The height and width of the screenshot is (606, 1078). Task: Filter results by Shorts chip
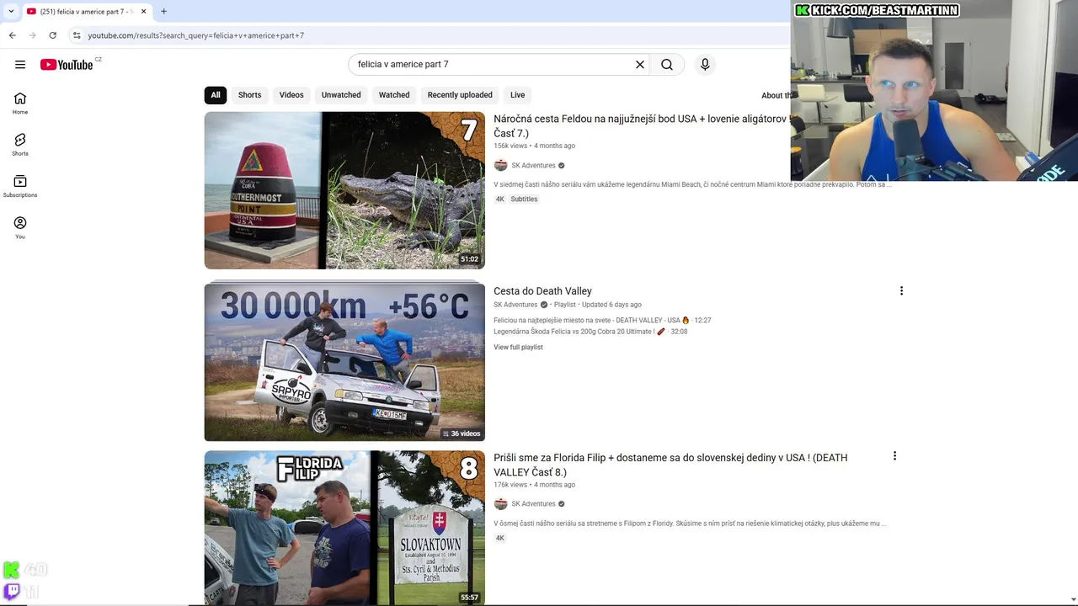click(x=249, y=95)
